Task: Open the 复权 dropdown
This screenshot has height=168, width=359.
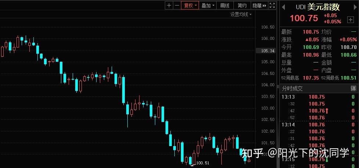Action: click(190, 5)
